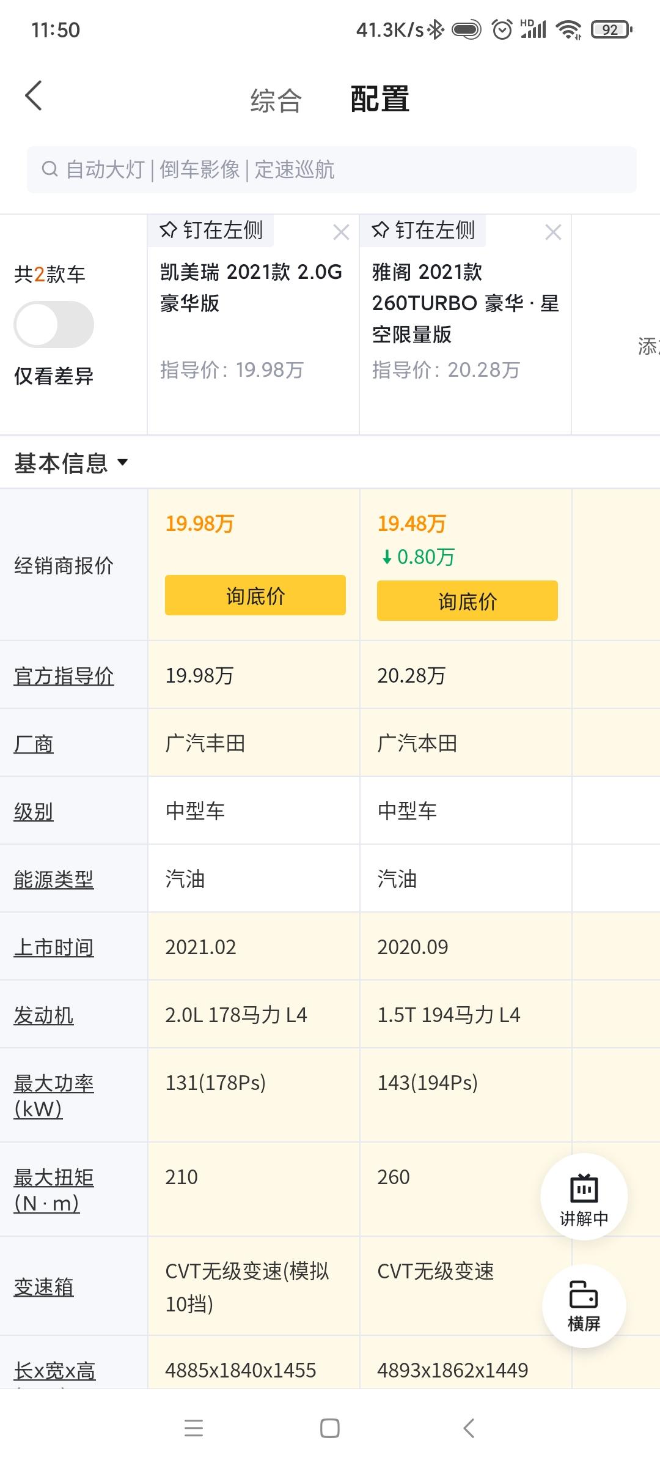Pin 雅阁 column with 钉在左侧
The height and width of the screenshot is (1468, 660).
point(423,230)
